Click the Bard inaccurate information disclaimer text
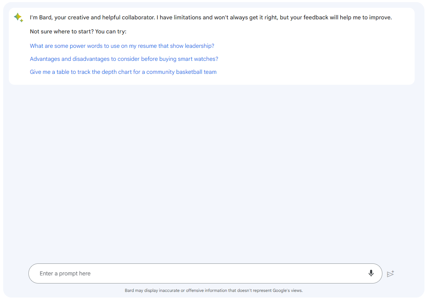Viewport: 428px width, 300px height. (x=214, y=291)
